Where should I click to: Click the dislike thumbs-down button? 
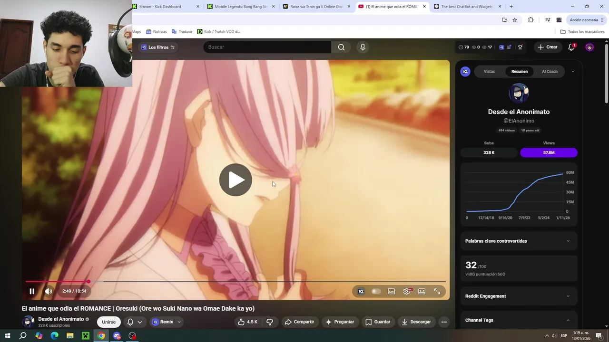pyautogui.click(x=270, y=322)
